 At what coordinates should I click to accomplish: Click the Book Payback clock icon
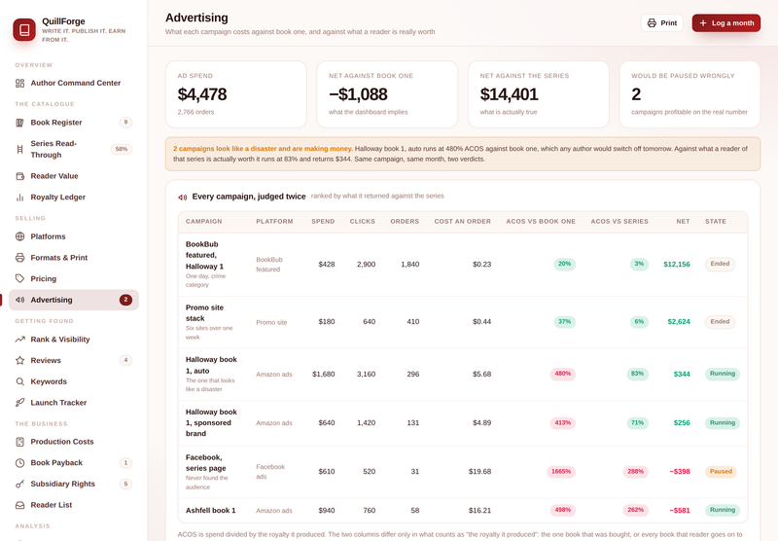coord(19,463)
